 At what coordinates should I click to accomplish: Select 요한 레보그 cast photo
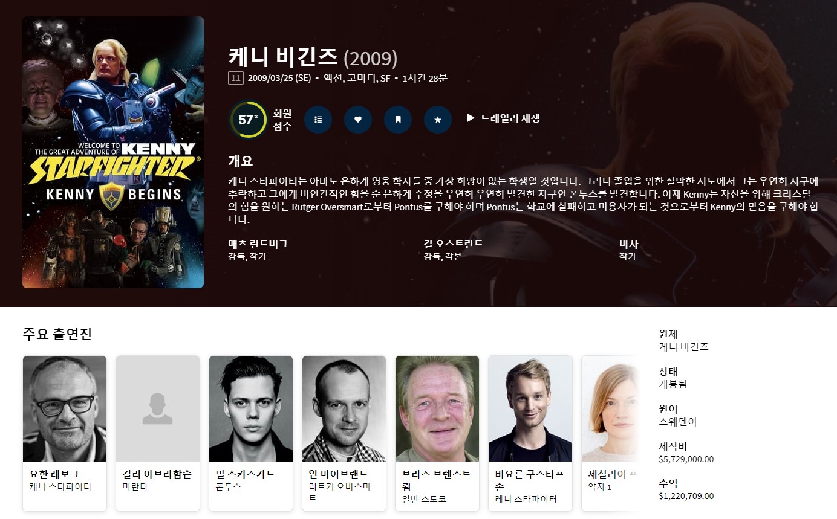pyautogui.click(x=65, y=408)
